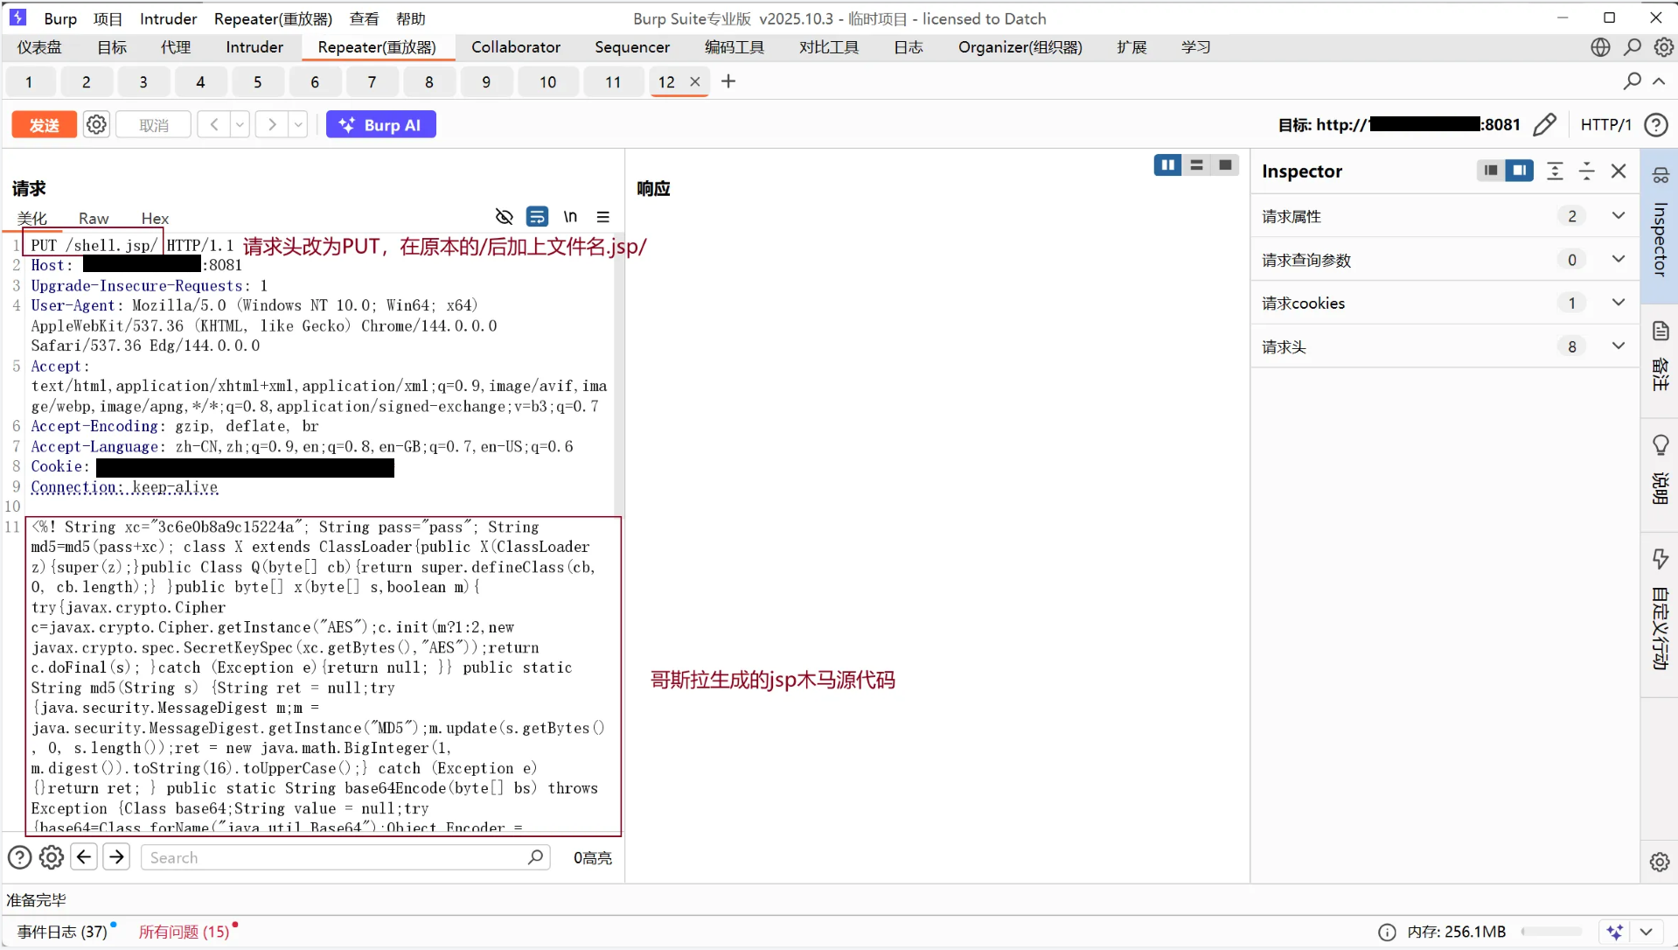This screenshot has width=1678, height=950.
Task: Dock Inspector to the left layout
Action: tap(1491, 171)
